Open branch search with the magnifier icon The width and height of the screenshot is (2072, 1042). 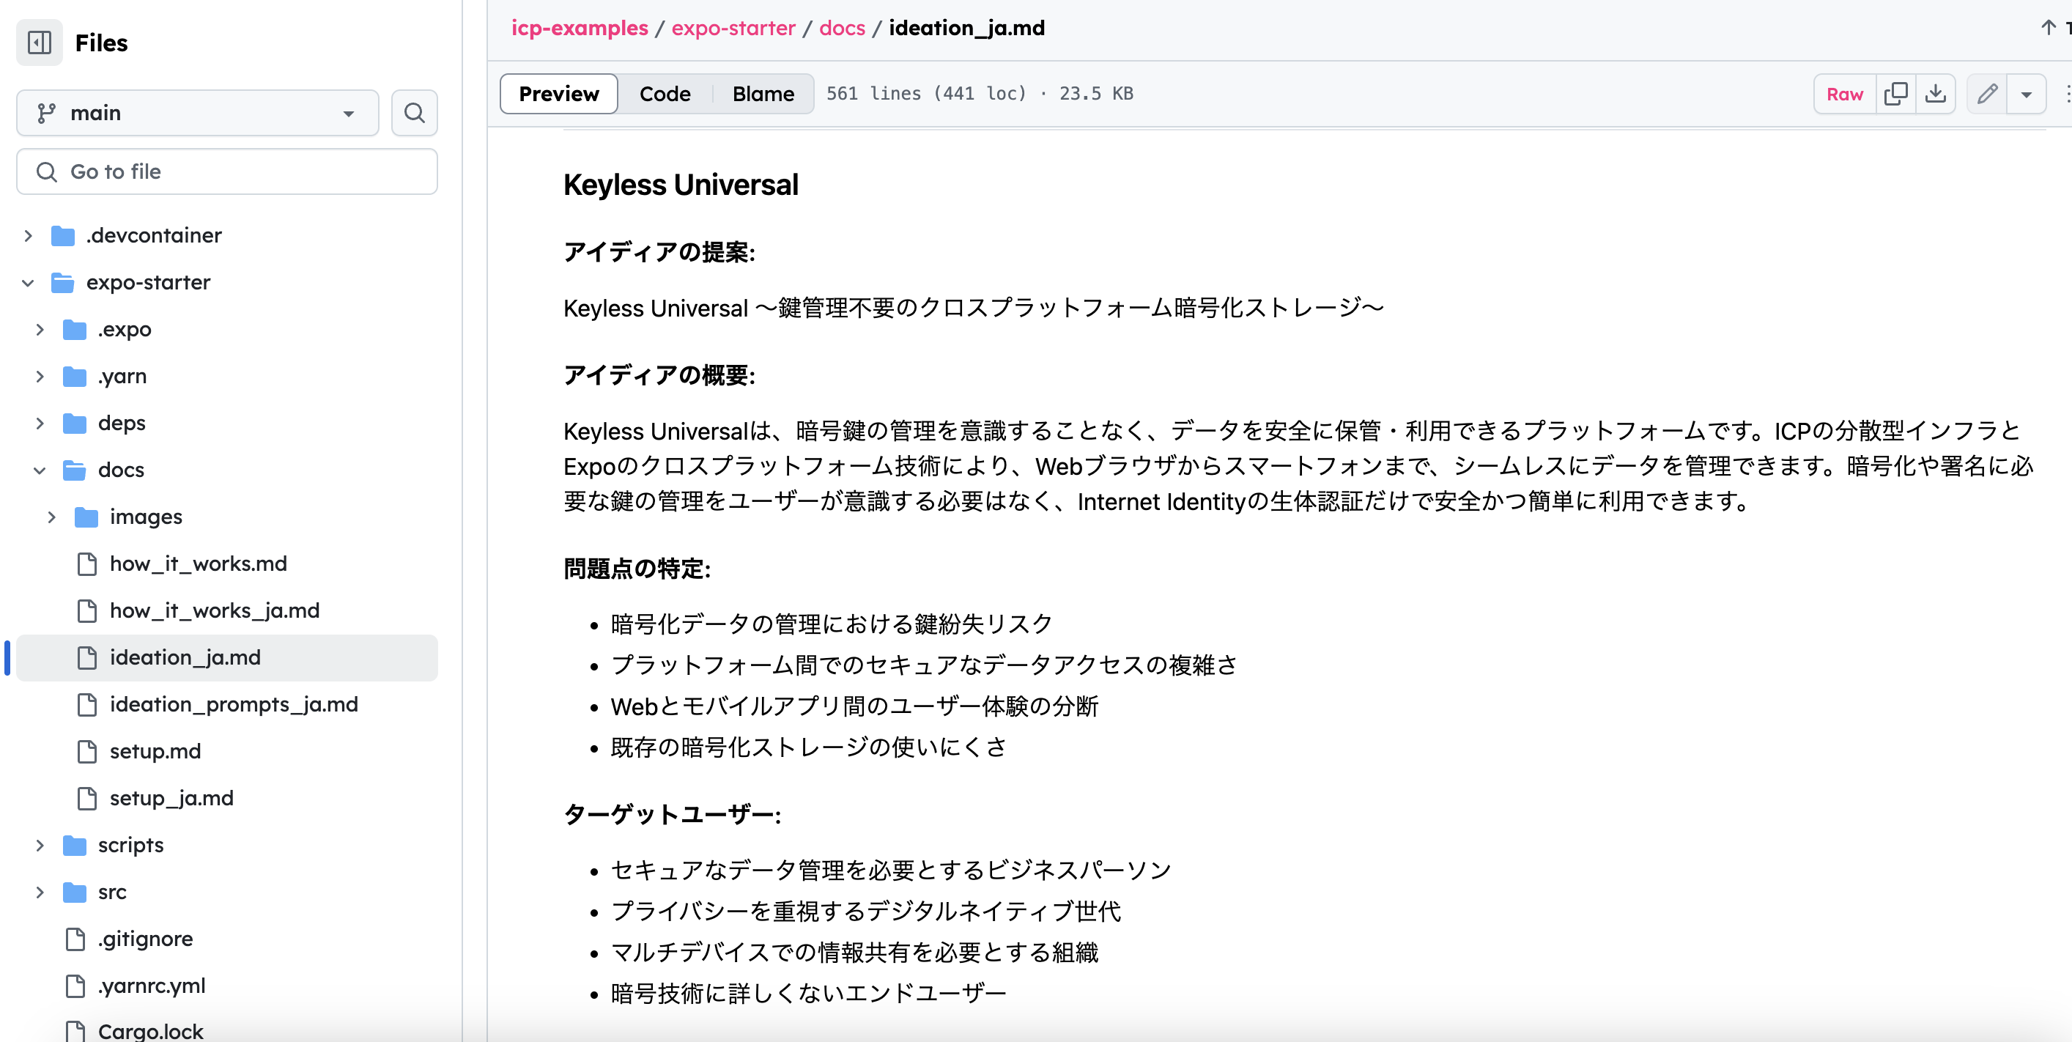coord(414,113)
